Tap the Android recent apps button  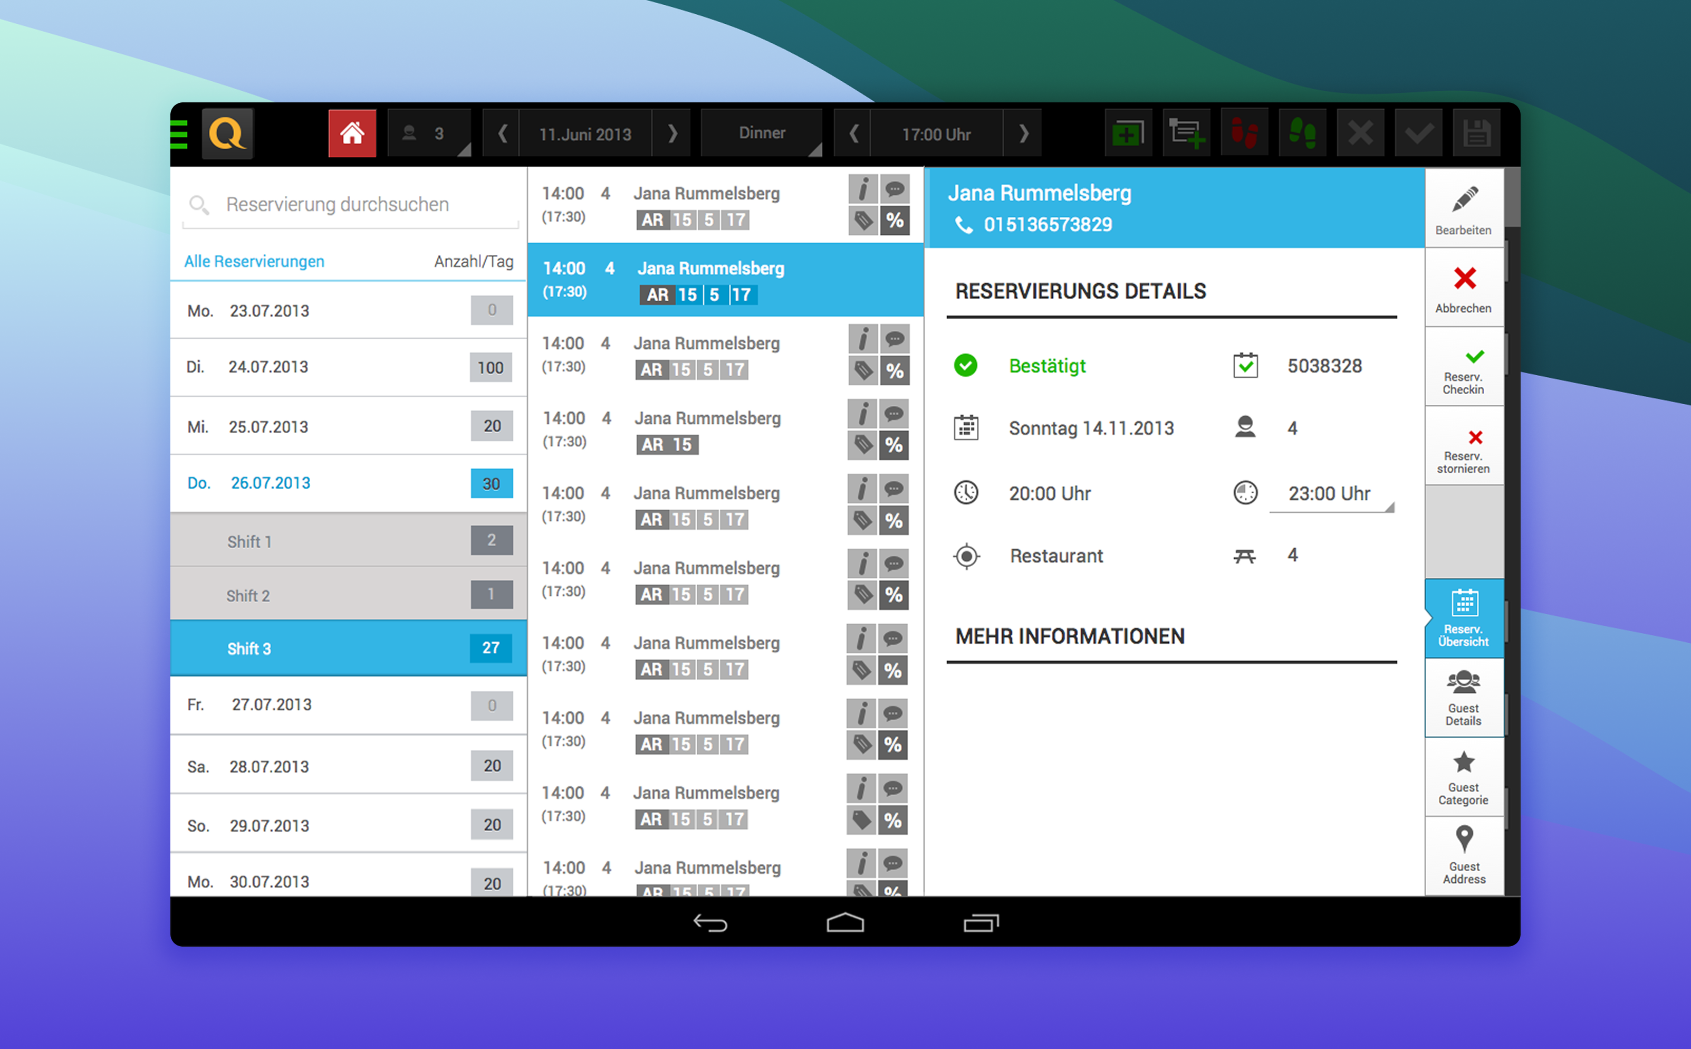tap(981, 923)
